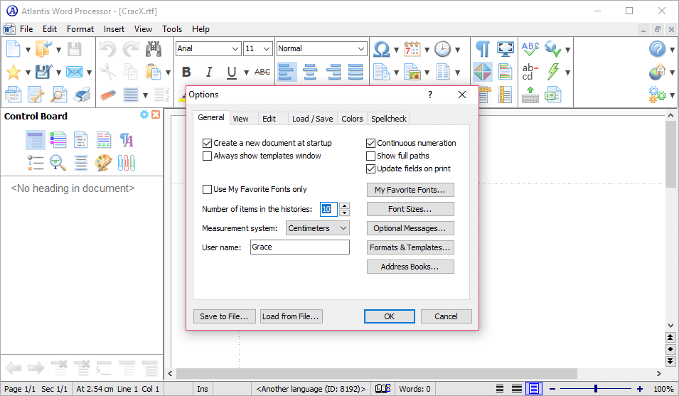Click the Undo arrow icon
679x396 pixels.
107,49
